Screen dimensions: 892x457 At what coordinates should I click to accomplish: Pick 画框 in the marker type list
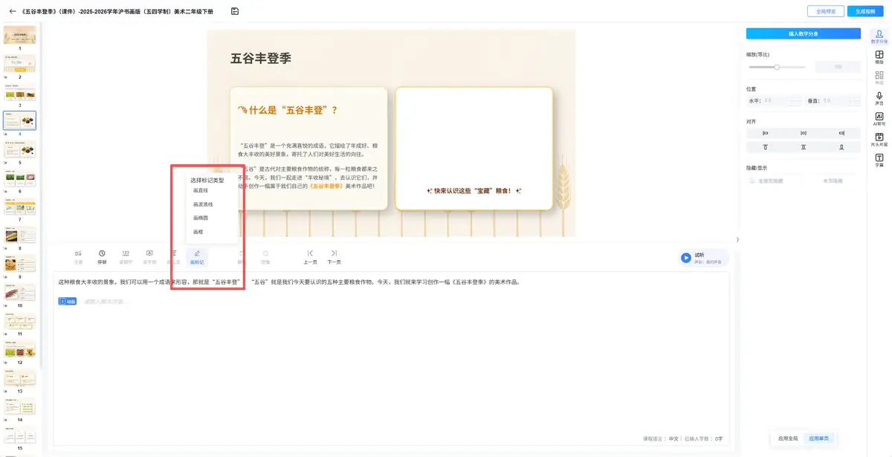[x=198, y=232]
